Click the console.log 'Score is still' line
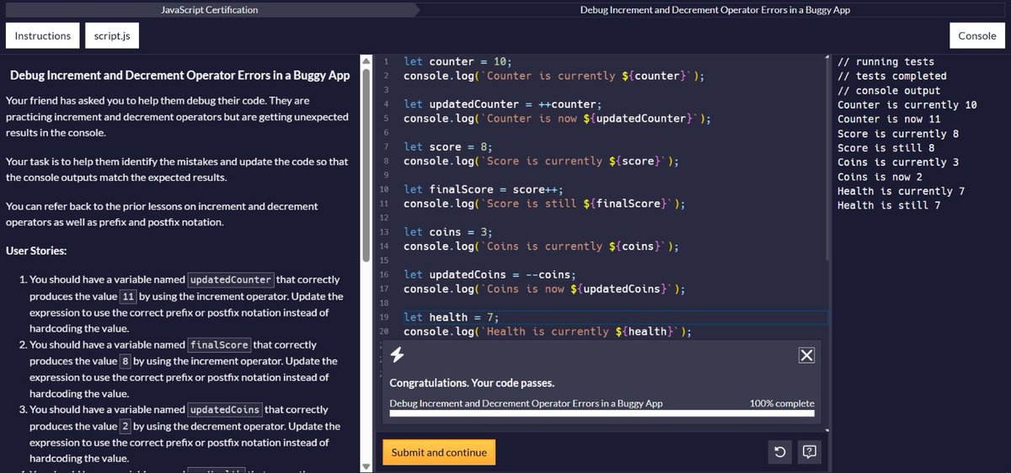 pos(544,204)
